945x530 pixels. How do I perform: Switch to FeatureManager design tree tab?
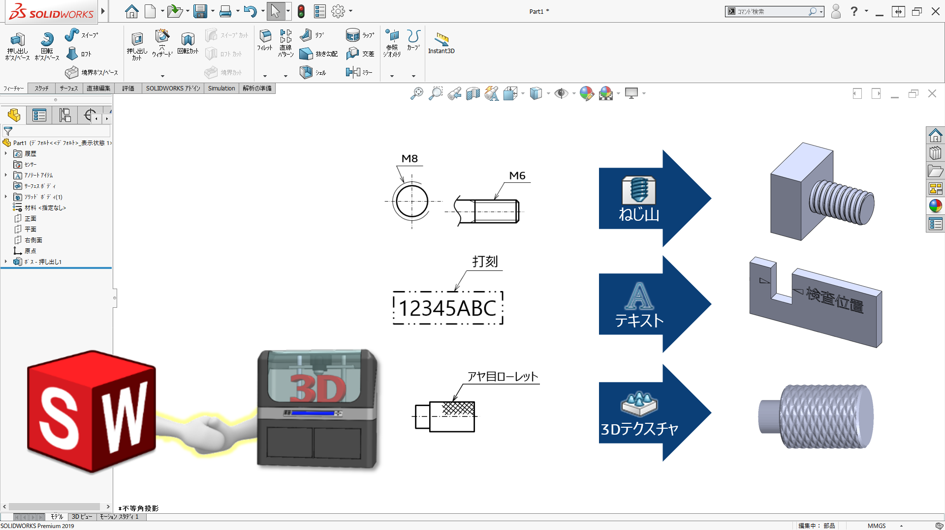click(x=14, y=115)
